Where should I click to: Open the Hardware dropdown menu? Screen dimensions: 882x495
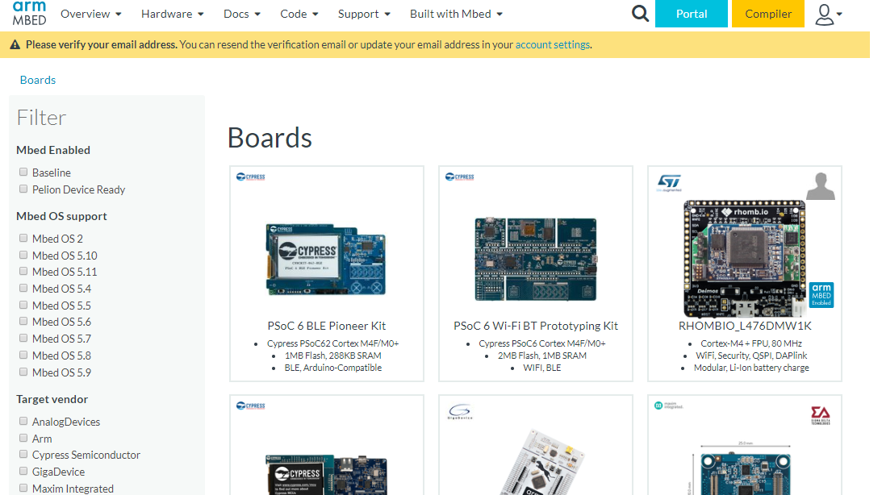click(x=172, y=14)
